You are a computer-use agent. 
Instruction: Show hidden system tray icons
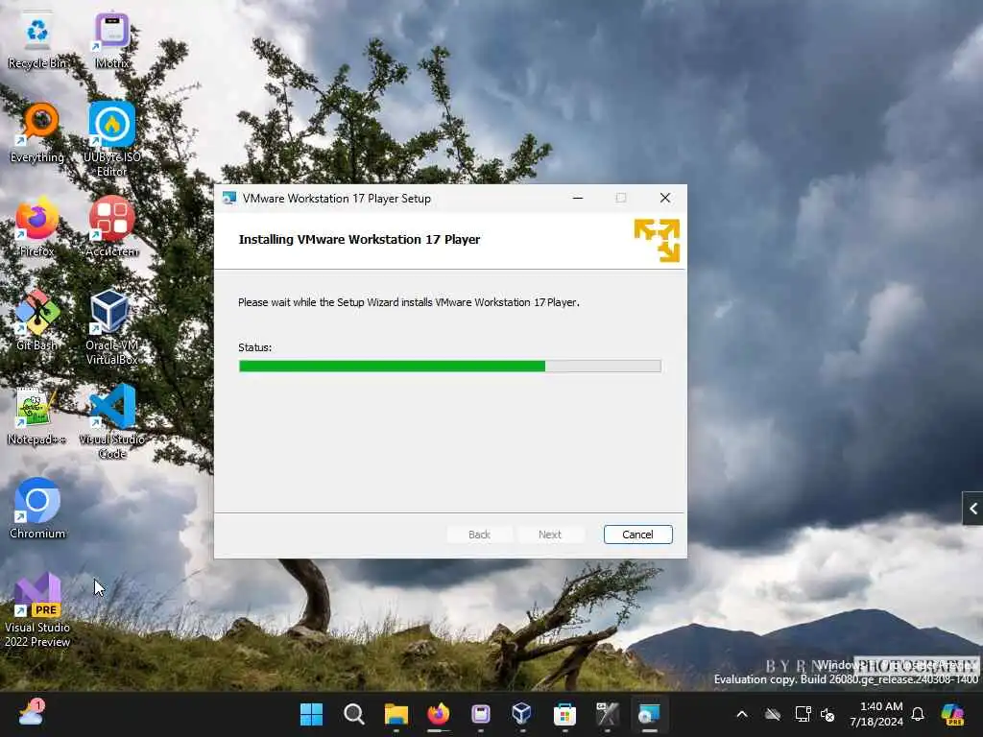click(742, 714)
